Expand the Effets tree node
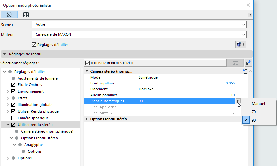Viewport: 277px width, 166px height. [8, 98]
